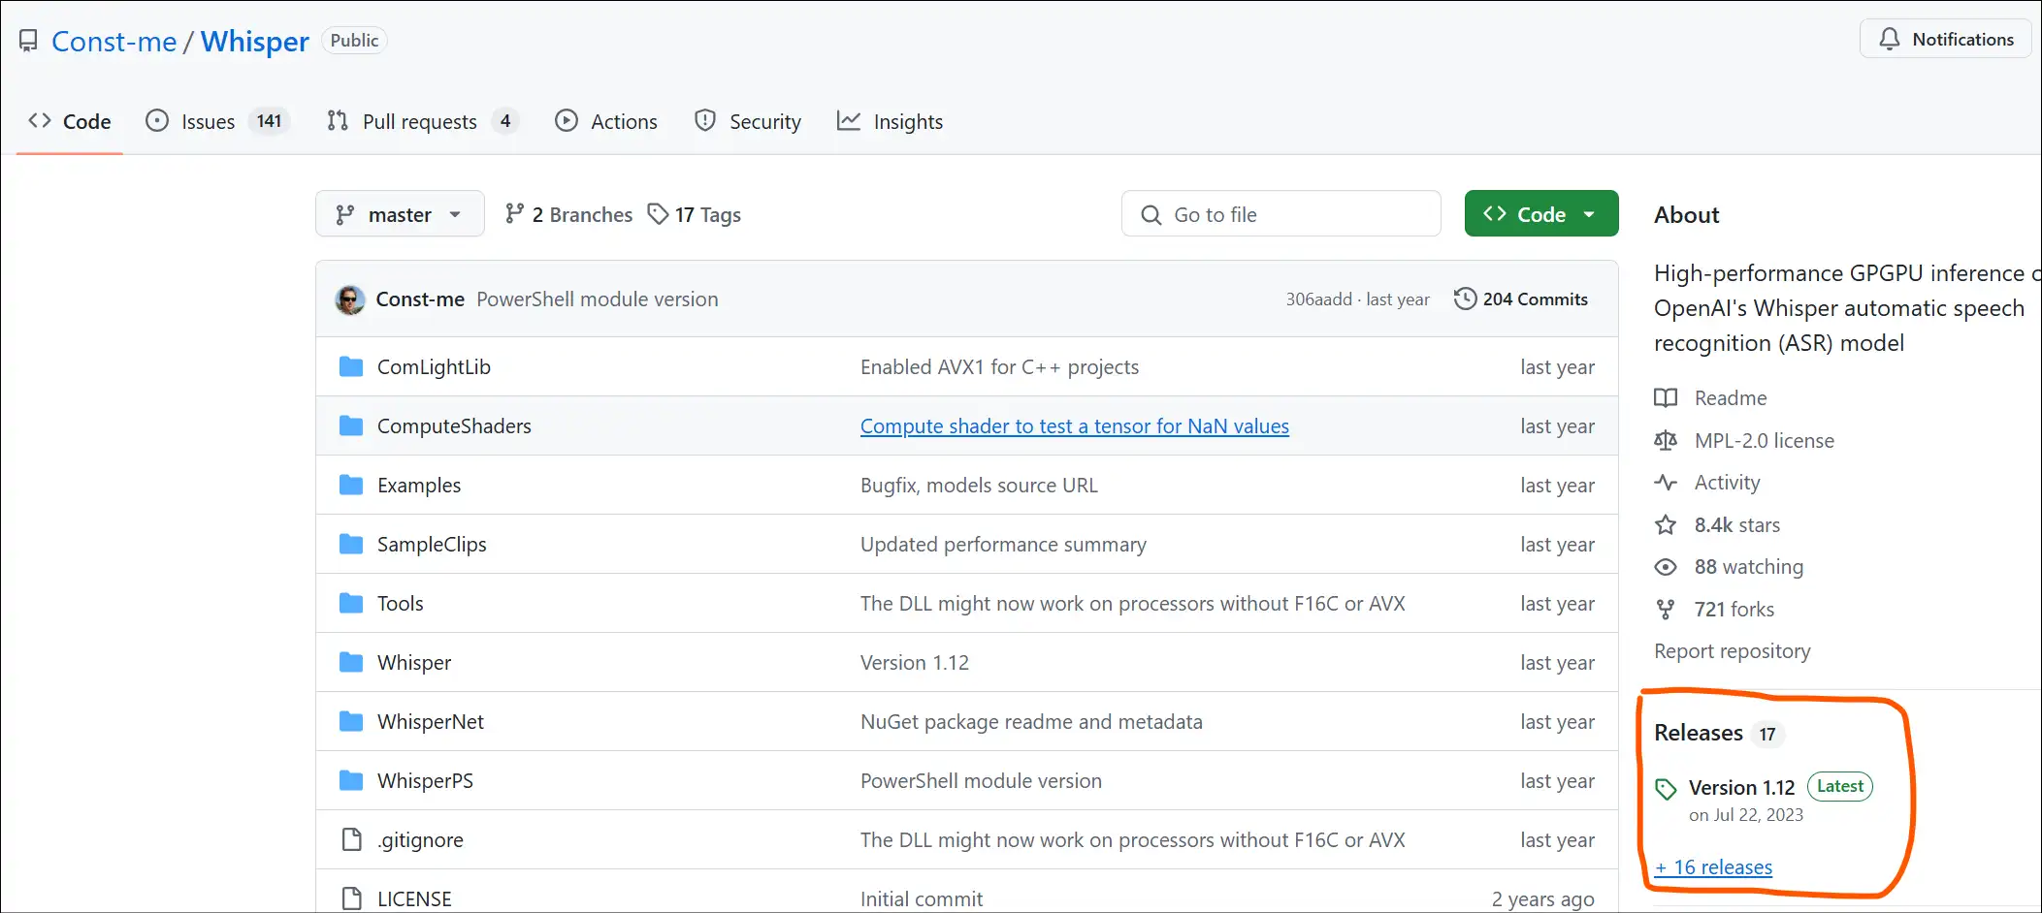Open the Actions tab
This screenshot has height=913, width=2042.
(606, 121)
